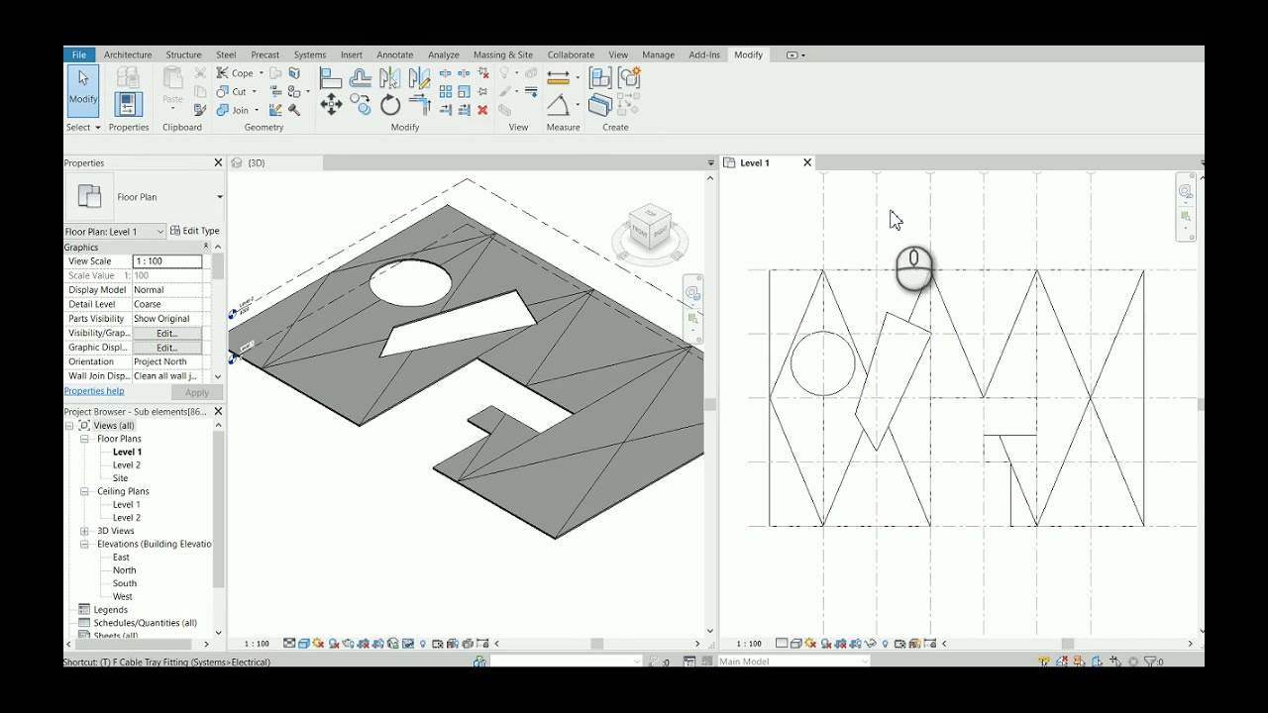Click the Type Properties icon above Properties
The image size is (1268, 713).
coord(128,77)
